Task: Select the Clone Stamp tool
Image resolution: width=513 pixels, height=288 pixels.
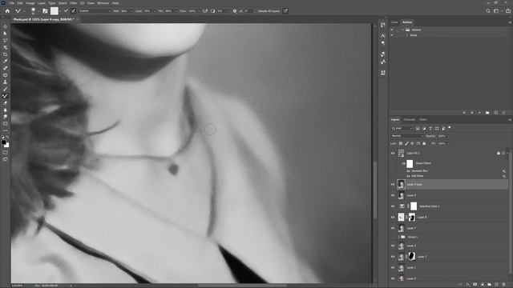Action: (x=6, y=82)
